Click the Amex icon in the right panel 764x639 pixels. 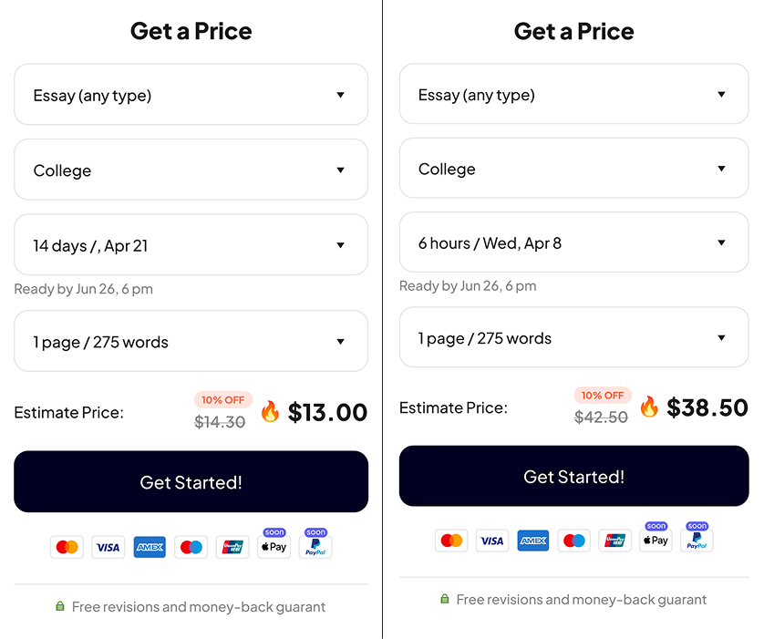[x=533, y=541]
